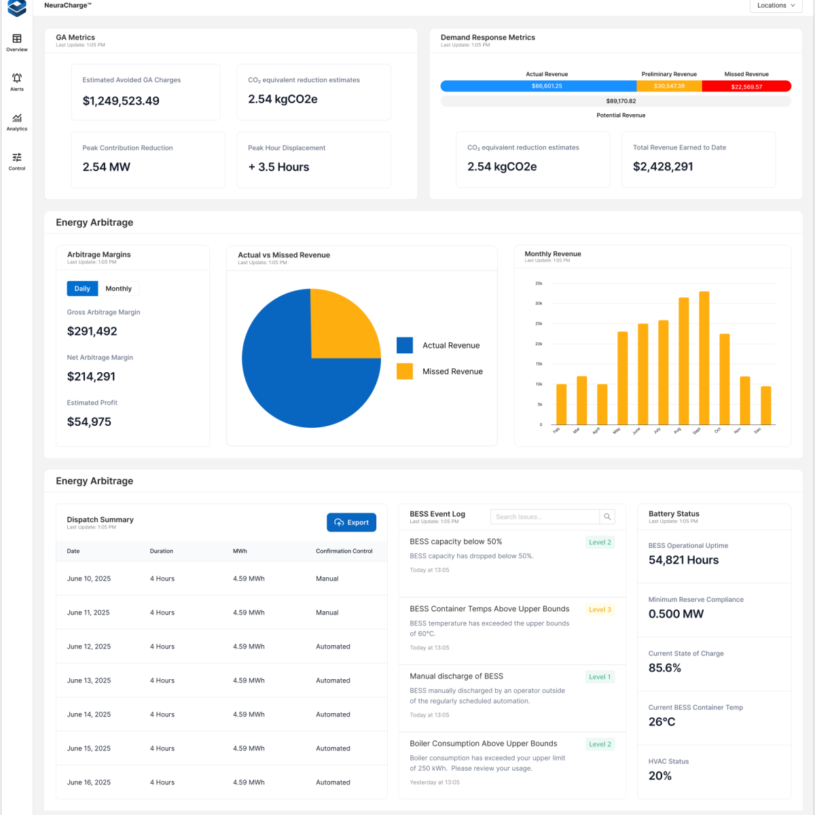
Task: Click the orange Missed Revenue legend swatch
Action: [x=405, y=372]
